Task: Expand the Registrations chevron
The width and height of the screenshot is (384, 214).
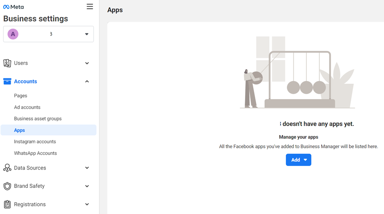Action: tap(87, 204)
